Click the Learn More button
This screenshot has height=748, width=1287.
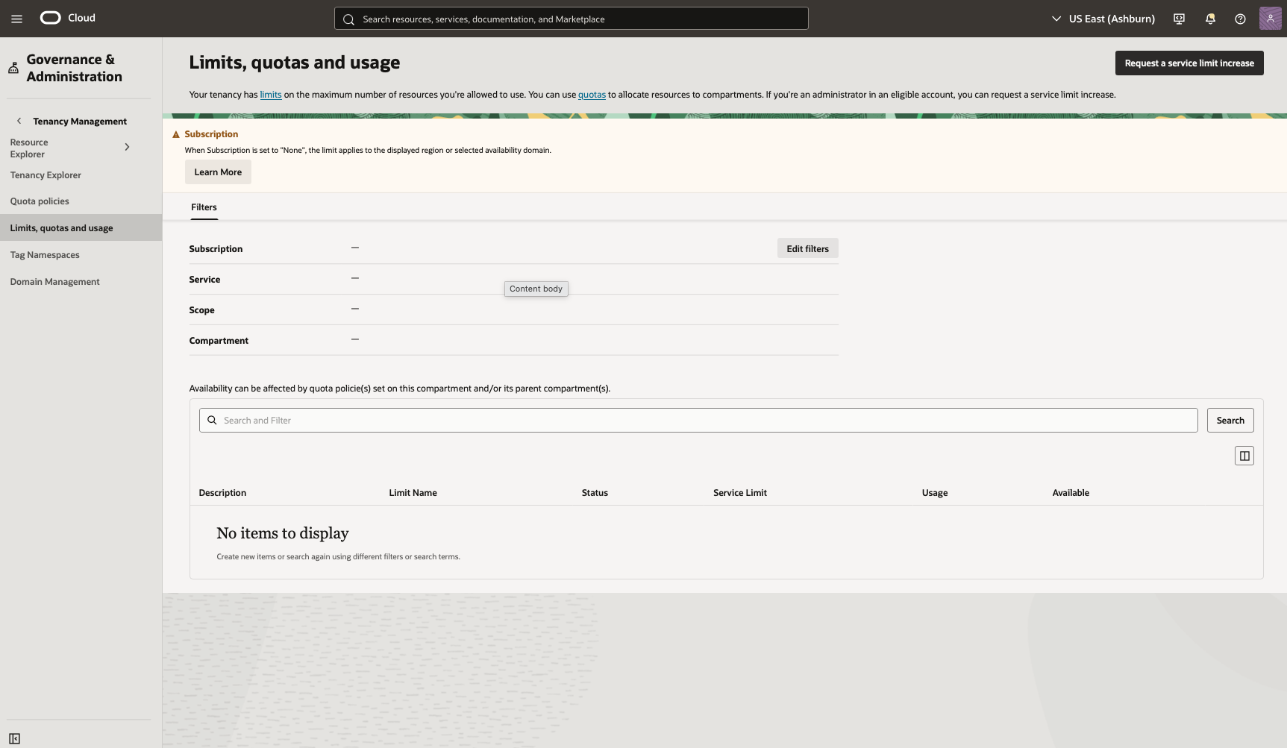pyautogui.click(x=218, y=172)
